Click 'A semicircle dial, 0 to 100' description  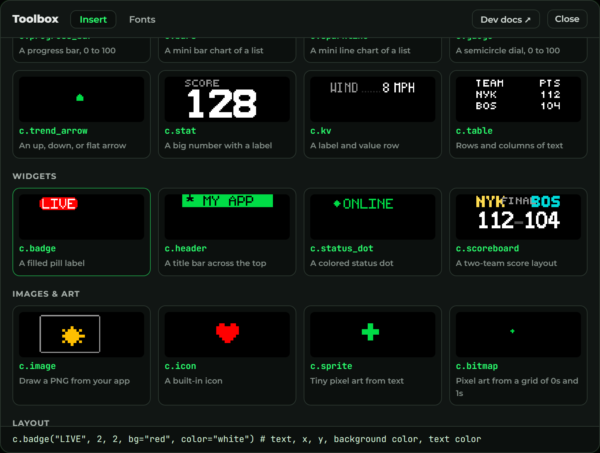click(508, 50)
